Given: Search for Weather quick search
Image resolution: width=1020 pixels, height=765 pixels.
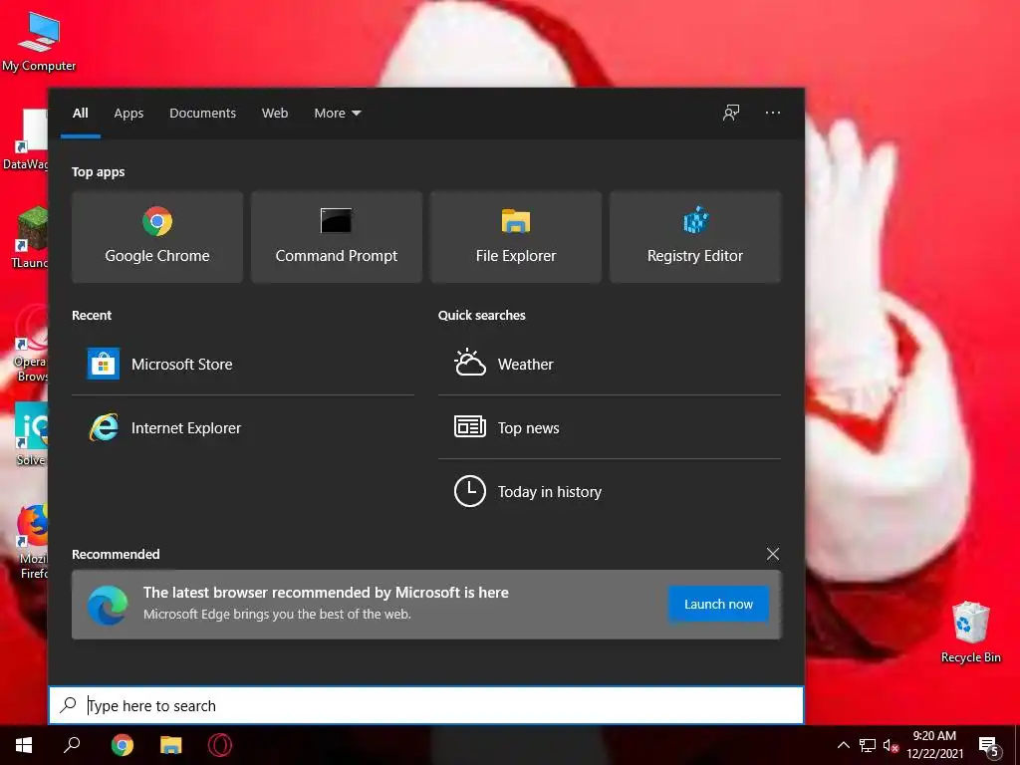Looking at the screenshot, I should 609,364.
